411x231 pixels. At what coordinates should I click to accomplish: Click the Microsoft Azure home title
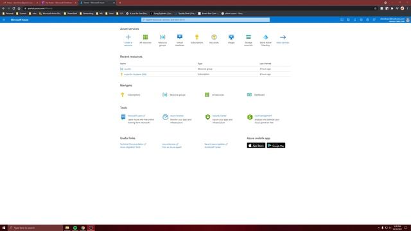click(x=20, y=20)
